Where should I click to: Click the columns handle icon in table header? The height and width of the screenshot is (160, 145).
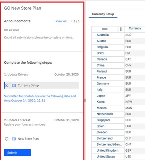coord(121,29)
